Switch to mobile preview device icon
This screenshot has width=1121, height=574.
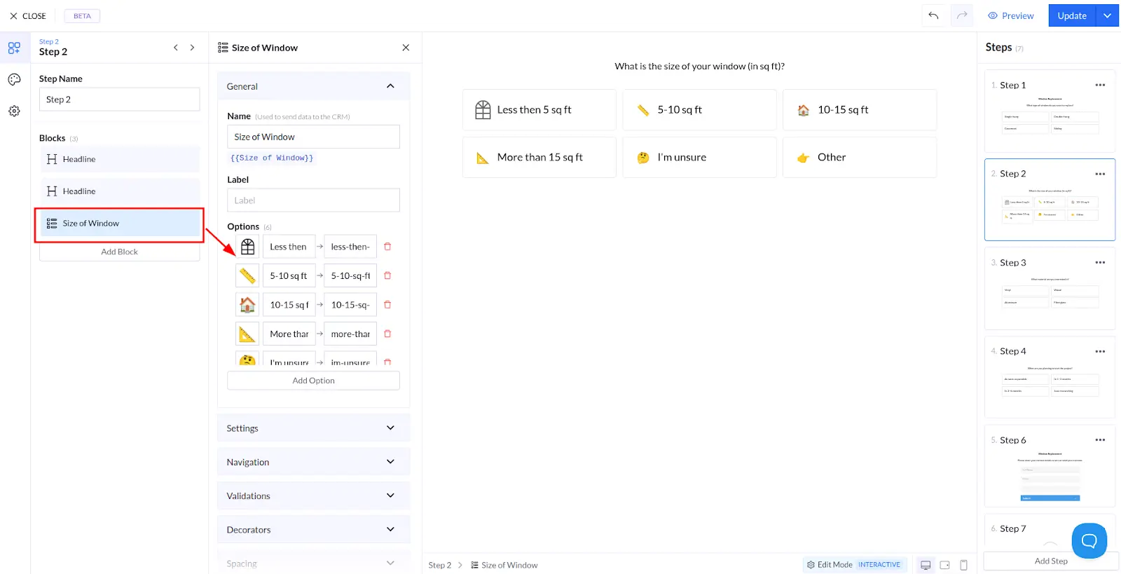963,565
